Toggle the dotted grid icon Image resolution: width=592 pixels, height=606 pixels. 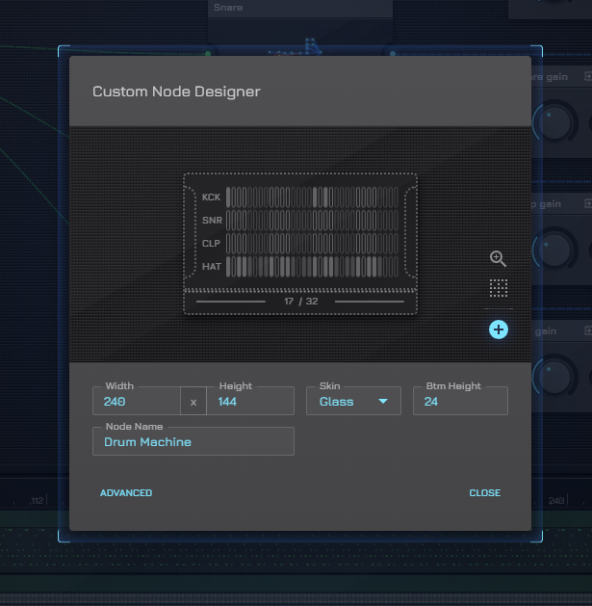(x=498, y=288)
